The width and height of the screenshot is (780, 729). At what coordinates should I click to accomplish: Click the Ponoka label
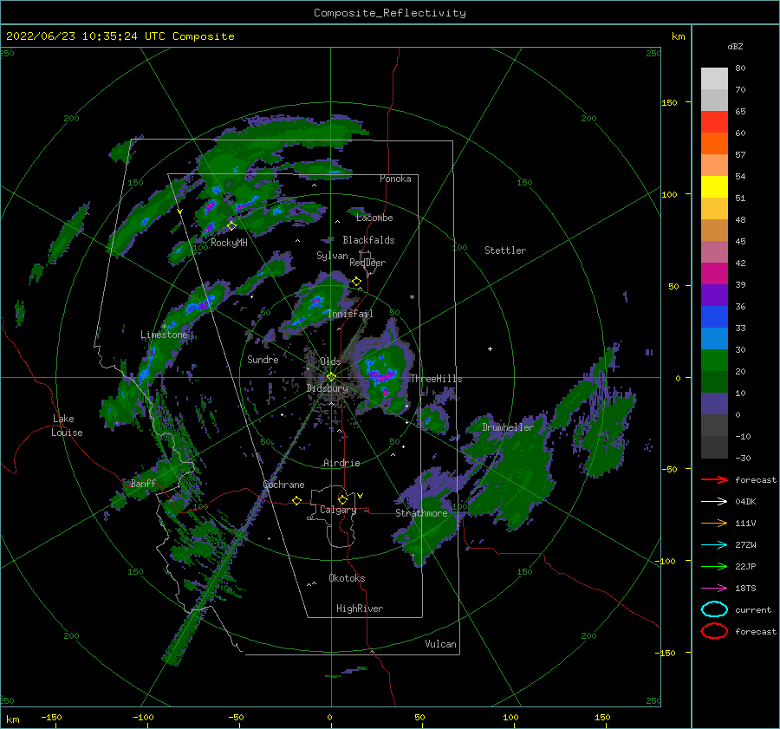(395, 179)
